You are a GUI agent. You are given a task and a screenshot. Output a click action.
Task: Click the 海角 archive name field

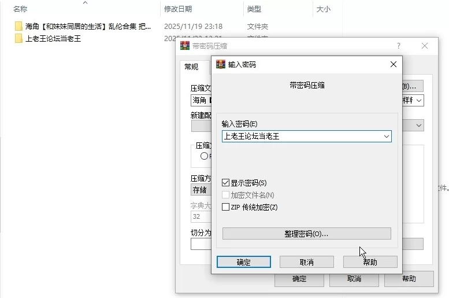201,100
